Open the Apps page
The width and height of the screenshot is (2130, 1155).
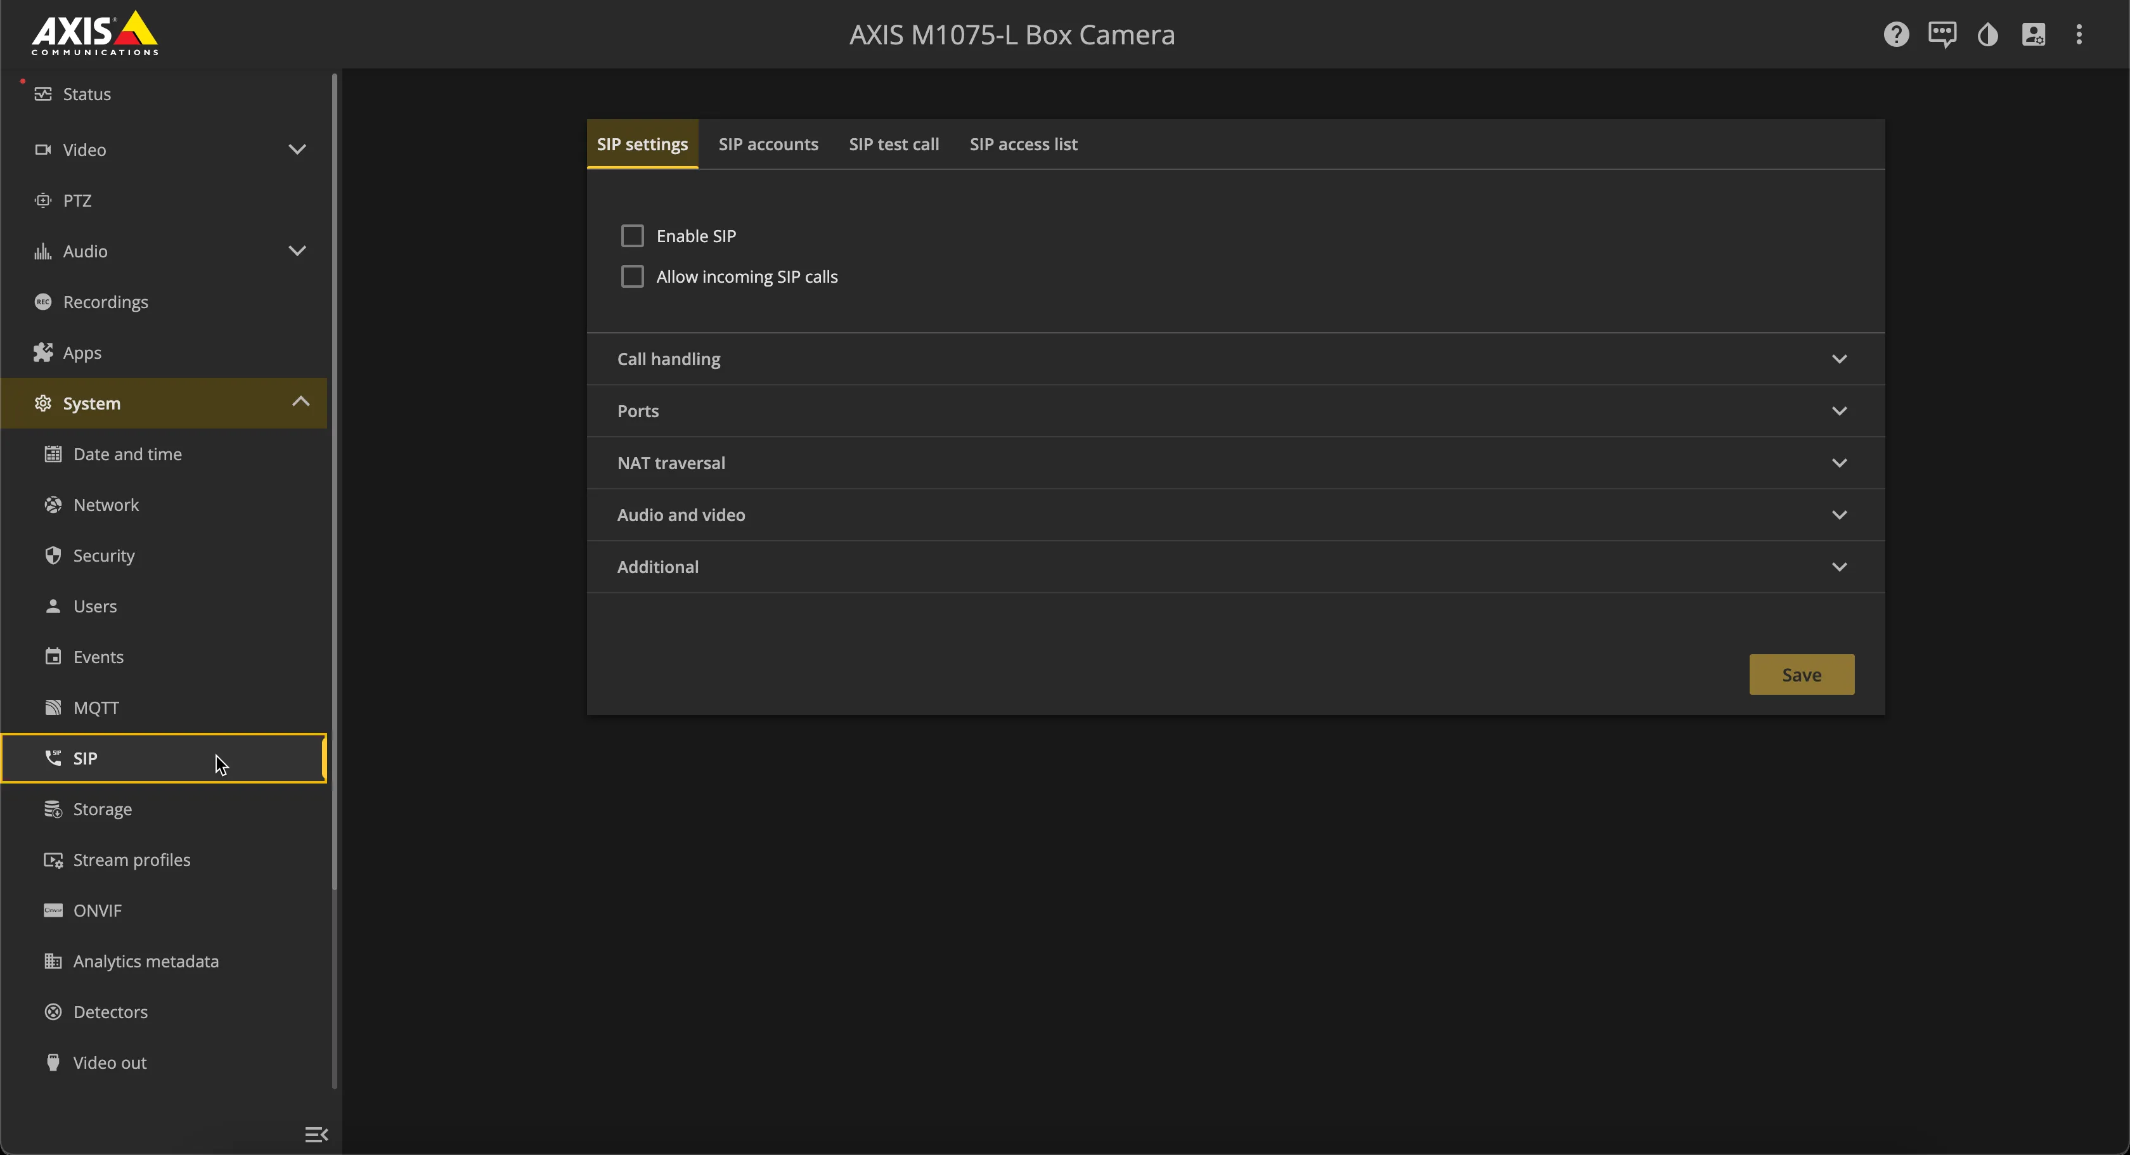[165, 353]
